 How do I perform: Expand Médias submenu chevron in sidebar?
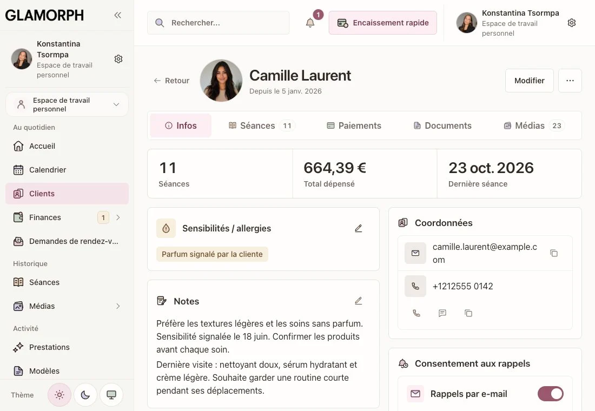tap(118, 306)
